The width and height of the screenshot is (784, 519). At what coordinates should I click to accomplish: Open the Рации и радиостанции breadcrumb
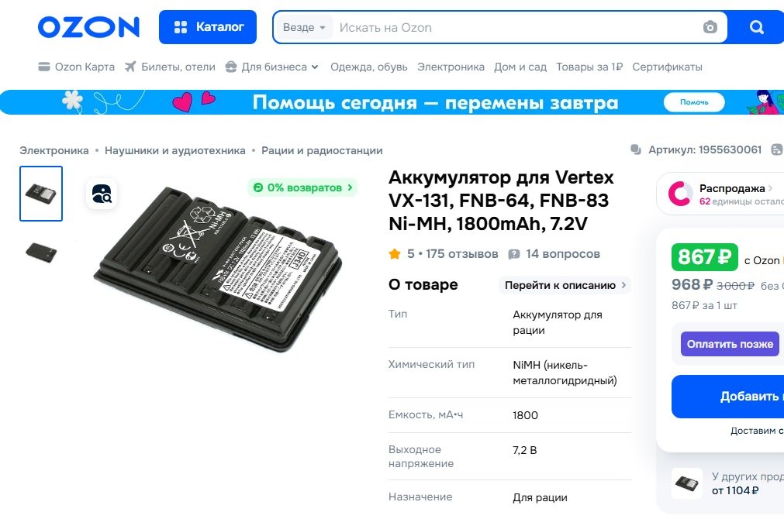[x=322, y=150]
